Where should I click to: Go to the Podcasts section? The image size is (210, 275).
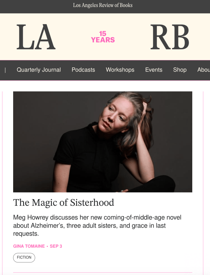(x=83, y=70)
